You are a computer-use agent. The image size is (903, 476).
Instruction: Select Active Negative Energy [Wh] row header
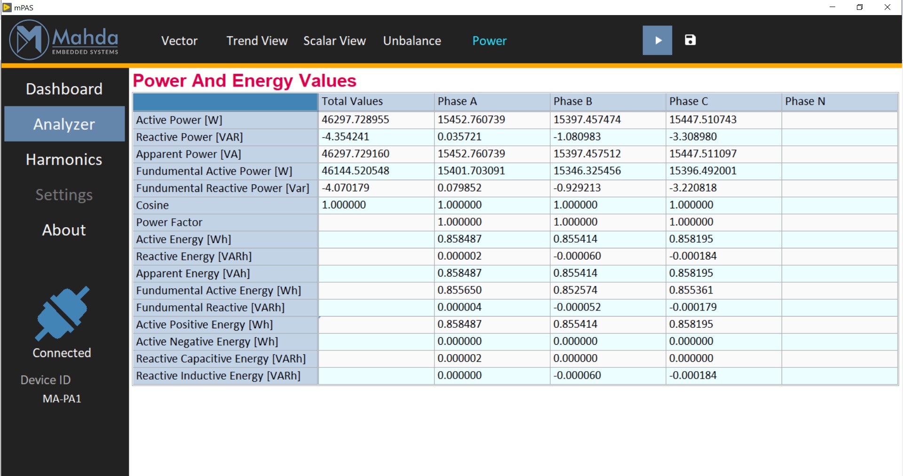pyautogui.click(x=225, y=341)
